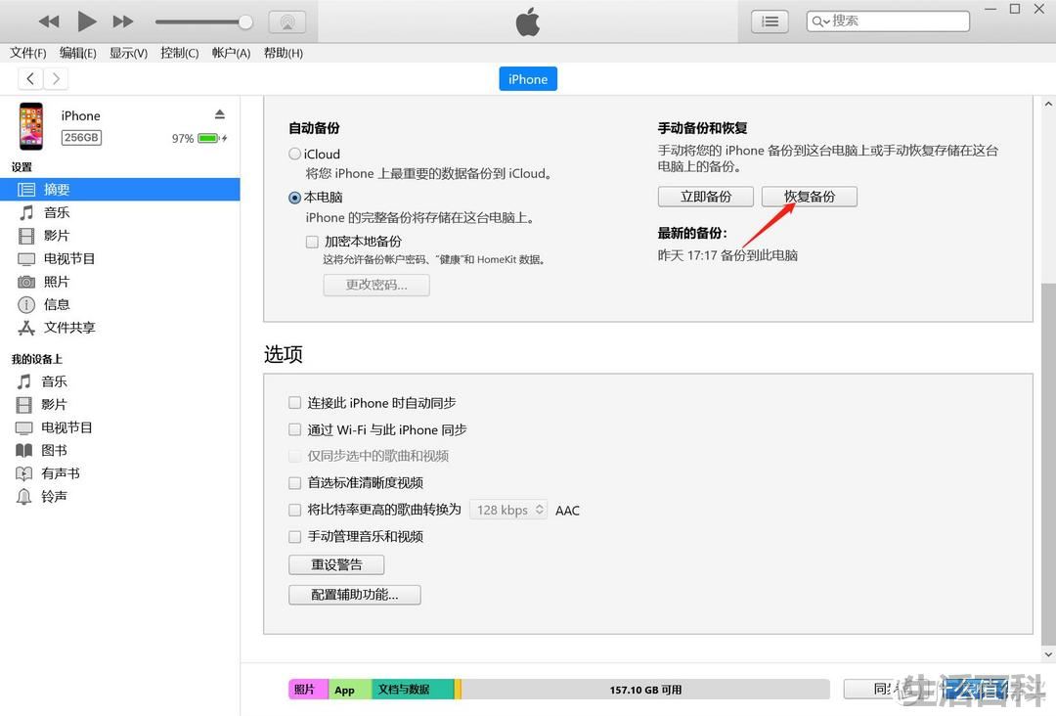
Task: Open 帐户(A) menu
Action: click(x=231, y=53)
